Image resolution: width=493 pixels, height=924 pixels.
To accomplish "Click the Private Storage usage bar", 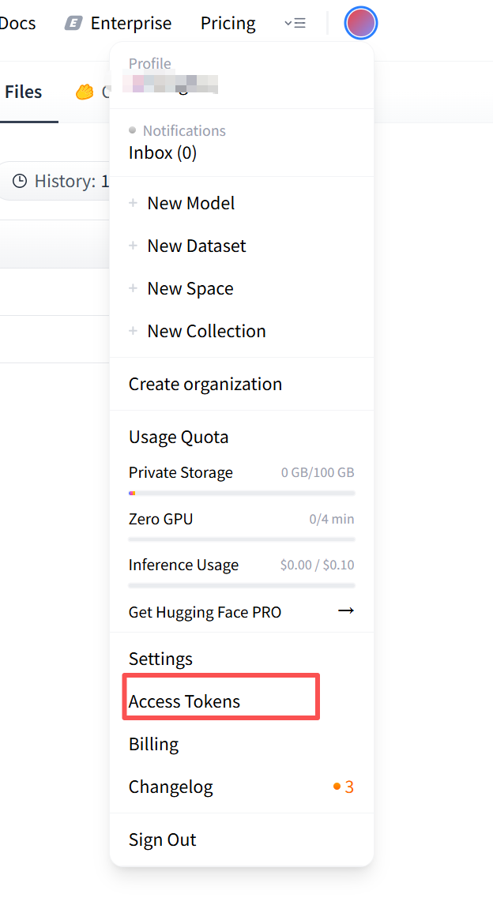I will (241, 493).
